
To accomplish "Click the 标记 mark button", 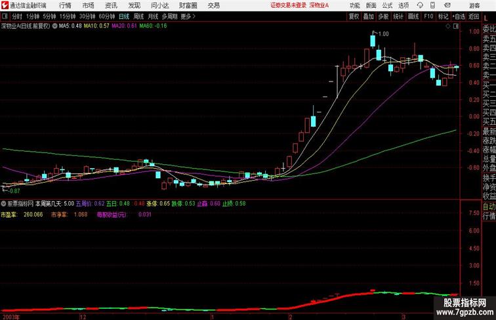I will [443, 16].
